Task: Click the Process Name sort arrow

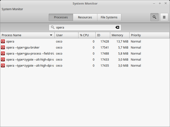Action: [x=51, y=35]
